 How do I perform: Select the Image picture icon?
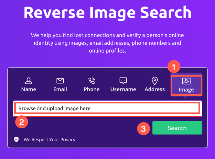[186, 81]
